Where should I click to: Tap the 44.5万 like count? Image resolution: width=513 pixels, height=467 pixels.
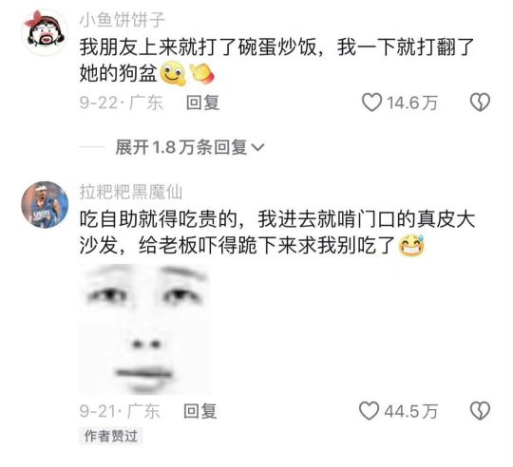[x=411, y=411]
